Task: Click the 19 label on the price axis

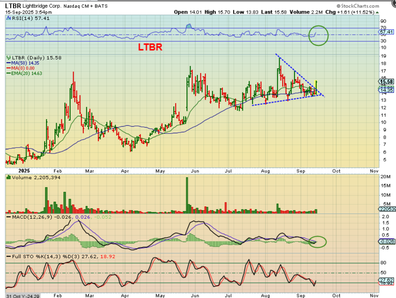Action: 383,56
